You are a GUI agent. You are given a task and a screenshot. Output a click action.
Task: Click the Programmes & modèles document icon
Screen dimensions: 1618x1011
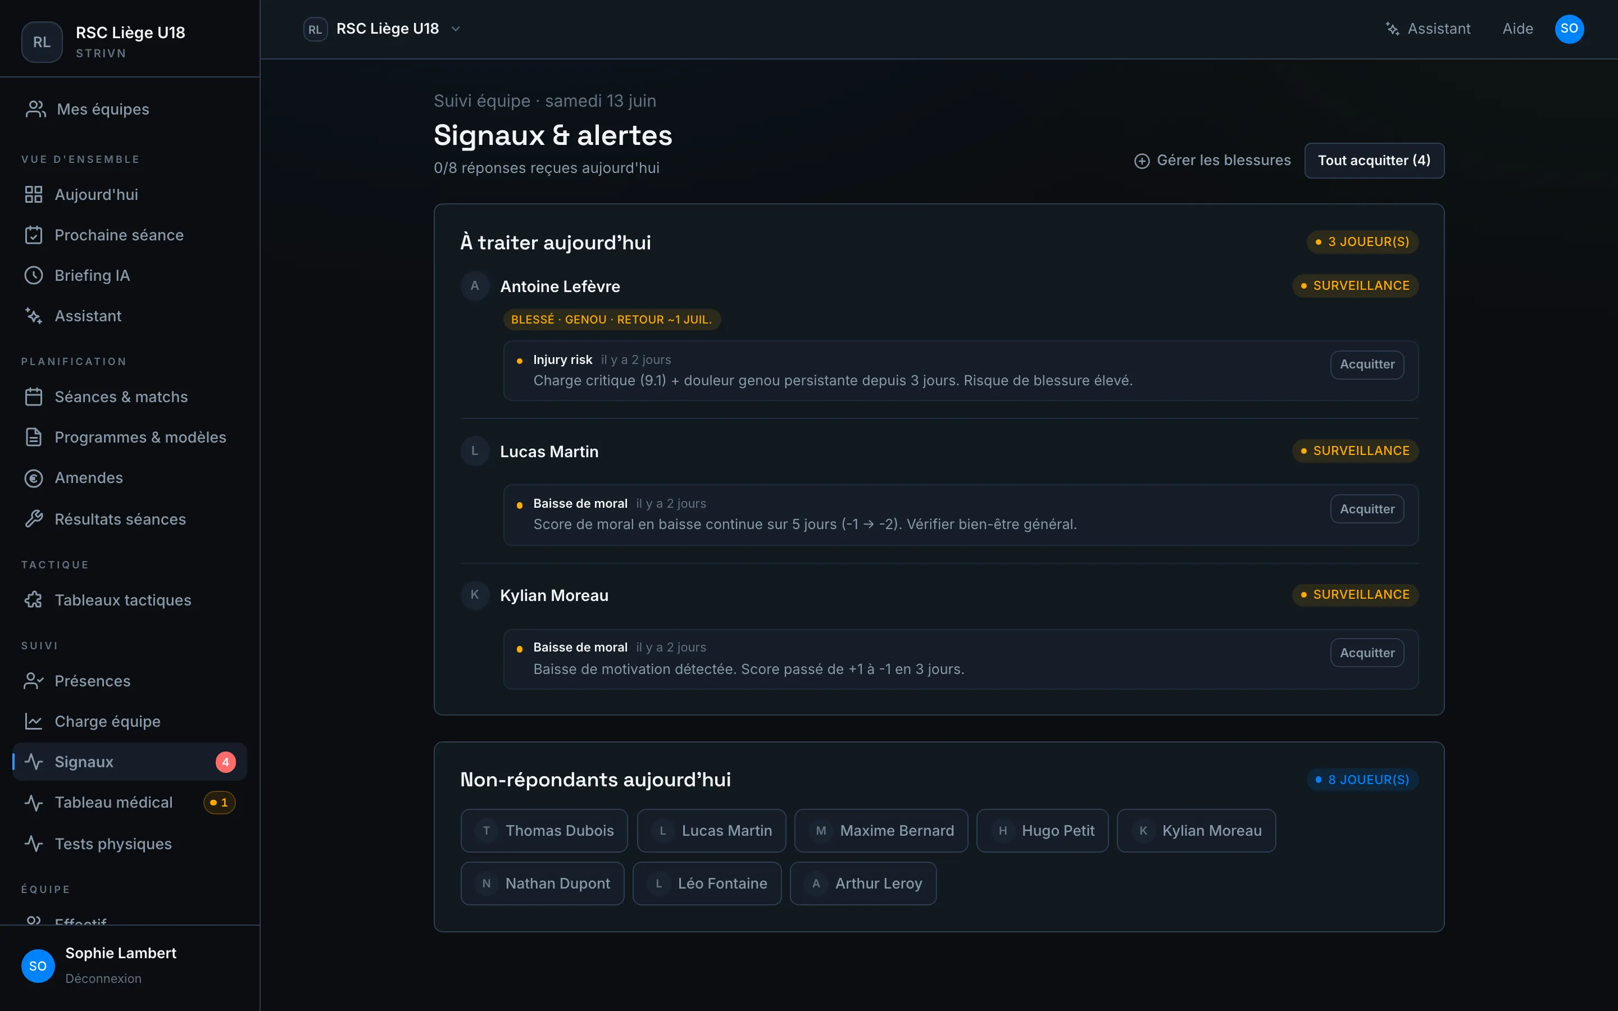point(34,438)
